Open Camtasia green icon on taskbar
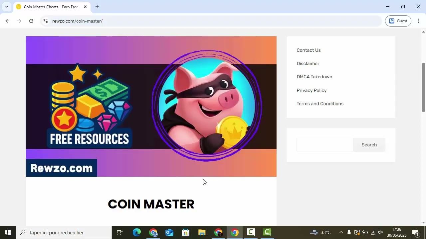Screen dimensions: 426x239 267,232
